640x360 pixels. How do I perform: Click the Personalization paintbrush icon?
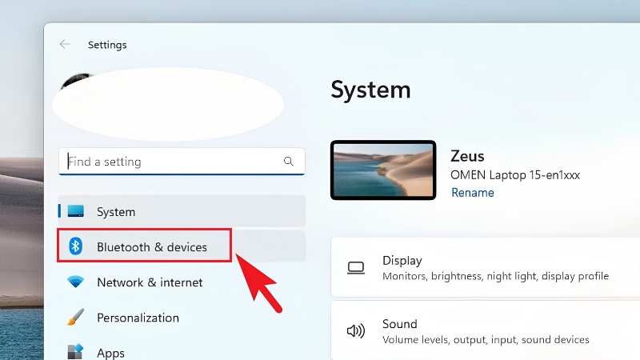75,317
